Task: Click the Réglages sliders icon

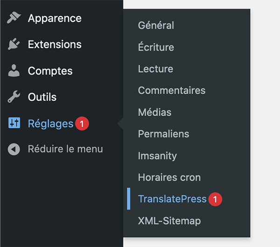Action: (14, 123)
